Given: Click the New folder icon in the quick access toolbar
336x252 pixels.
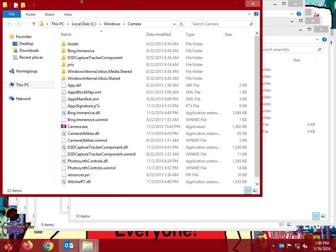Looking at the screenshot, I should tap(23, 5).
